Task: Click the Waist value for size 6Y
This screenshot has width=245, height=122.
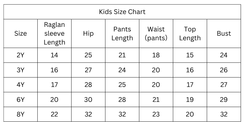Action: (x=156, y=100)
